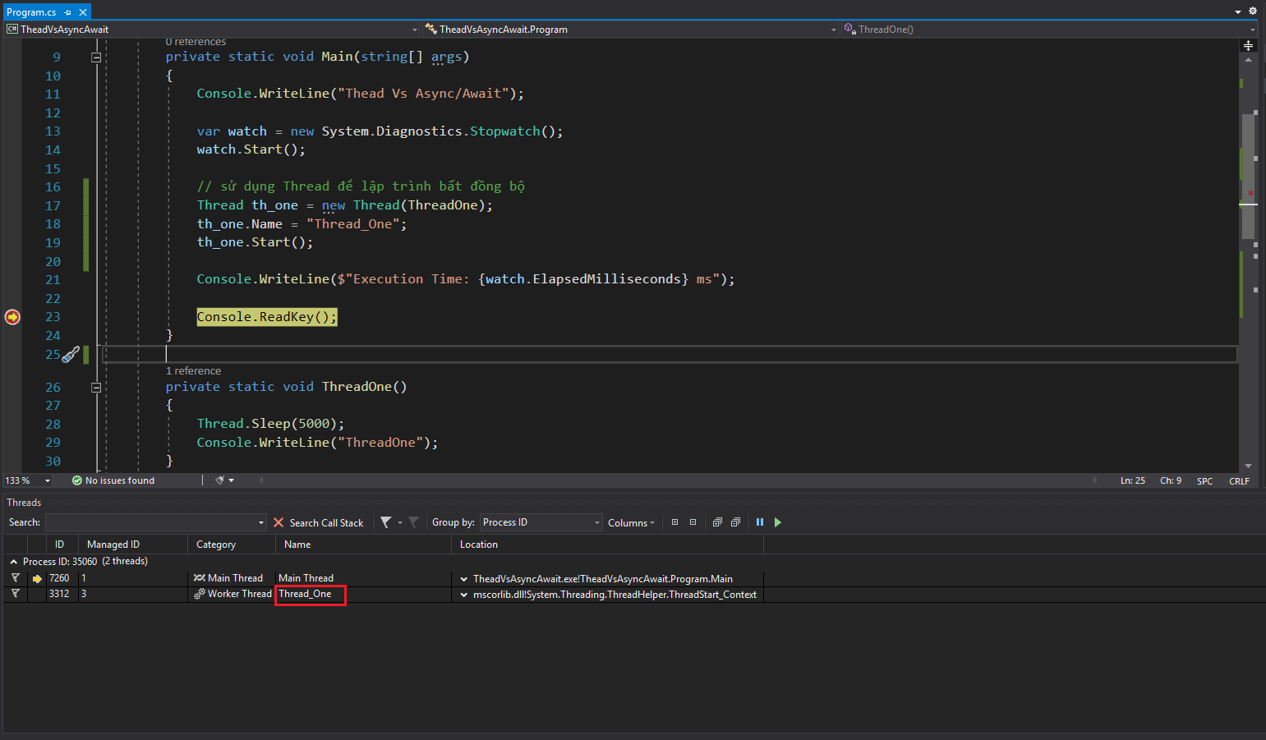Click the breakpoint marker on line 23
Image resolution: width=1266 pixels, height=740 pixels.
(12, 317)
